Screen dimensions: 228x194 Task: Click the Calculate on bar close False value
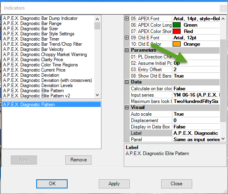[196, 89]
